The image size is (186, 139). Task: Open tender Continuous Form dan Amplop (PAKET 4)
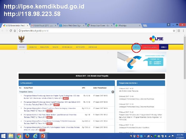pyautogui.click(x=50, y=110)
